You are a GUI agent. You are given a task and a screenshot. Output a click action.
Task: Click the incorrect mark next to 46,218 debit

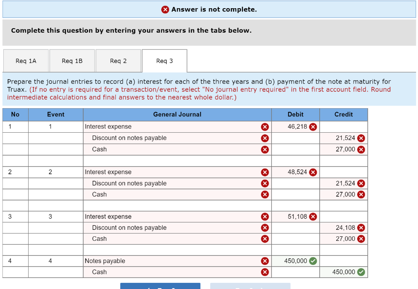coord(313,127)
